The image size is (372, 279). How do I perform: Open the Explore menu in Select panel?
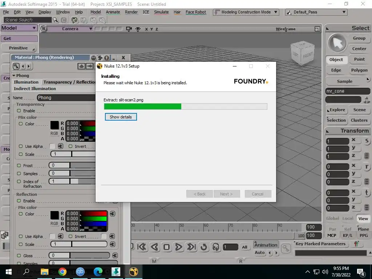click(337, 110)
